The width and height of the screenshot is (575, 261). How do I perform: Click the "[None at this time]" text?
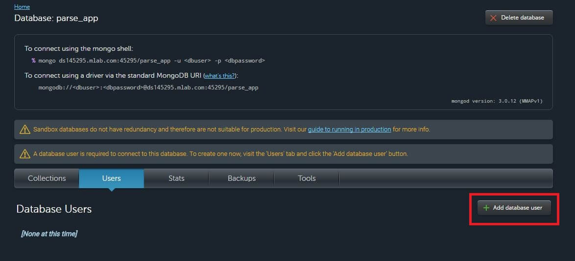point(49,234)
